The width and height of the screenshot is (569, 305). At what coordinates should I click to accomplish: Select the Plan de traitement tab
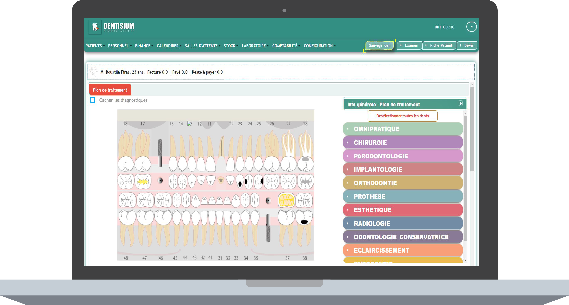point(110,90)
